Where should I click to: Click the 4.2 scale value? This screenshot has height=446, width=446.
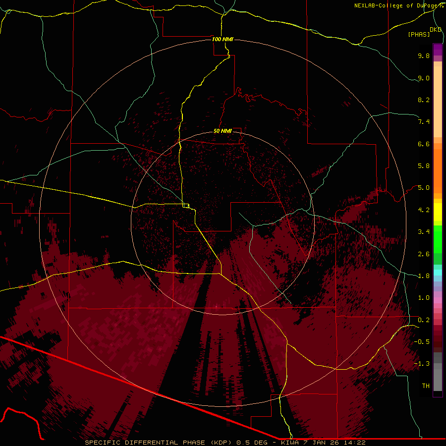[424, 210]
